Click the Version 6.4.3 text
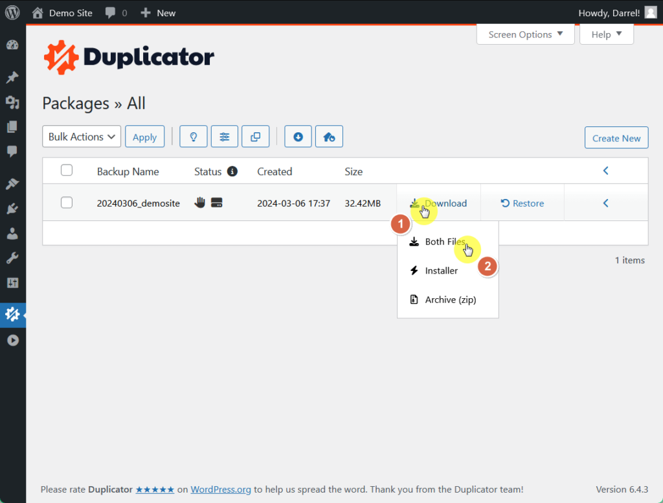 click(x=622, y=489)
